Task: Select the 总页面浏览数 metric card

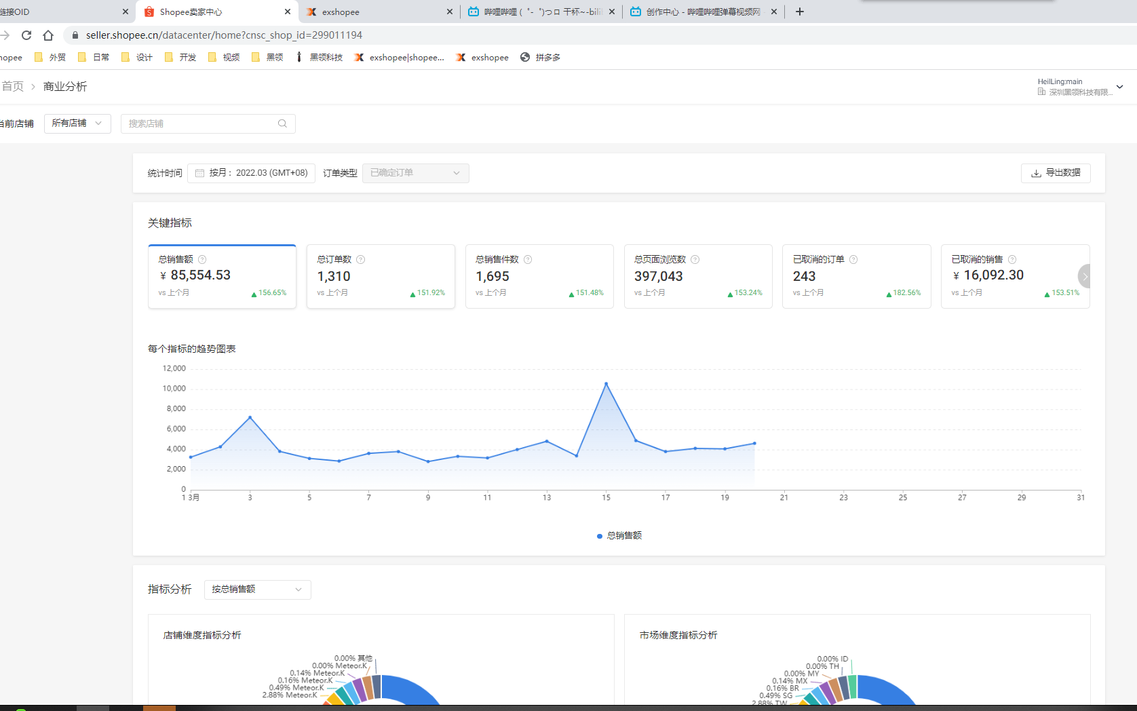Action: [x=698, y=276]
